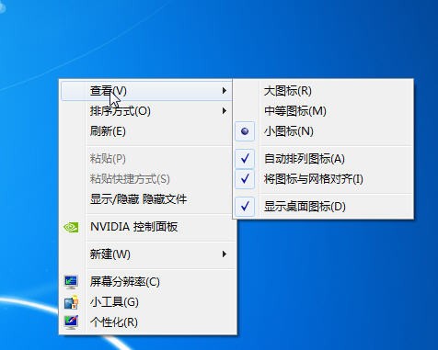Select 刷新(E) to refresh desktop
The height and width of the screenshot is (350, 438).
pyautogui.click(x=146, y=131)
